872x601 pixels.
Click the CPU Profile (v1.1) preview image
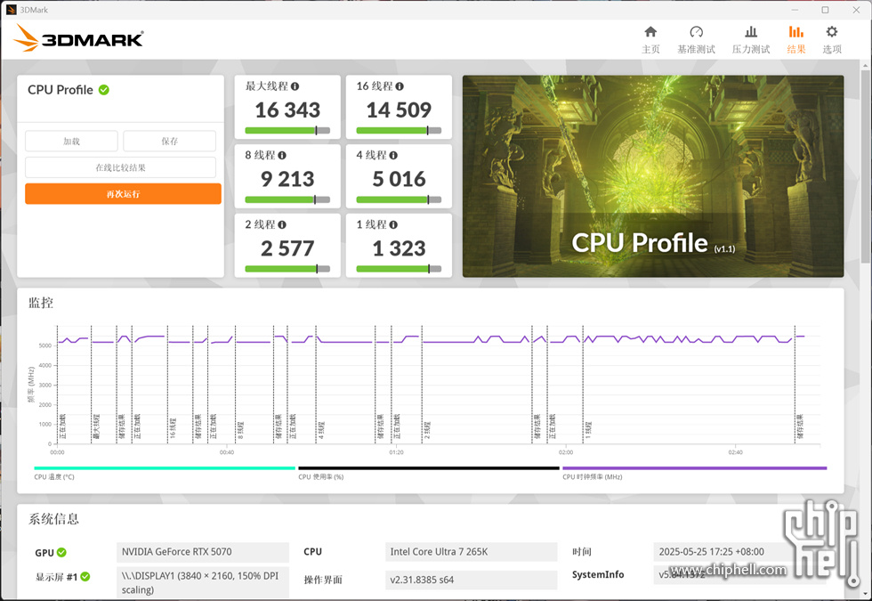coord(653,176)
